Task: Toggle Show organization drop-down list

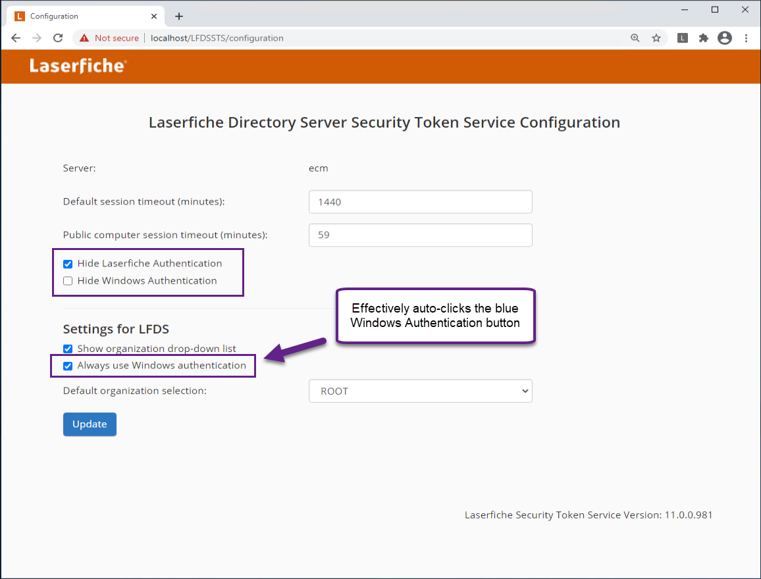Action: [x=68, y=349]
